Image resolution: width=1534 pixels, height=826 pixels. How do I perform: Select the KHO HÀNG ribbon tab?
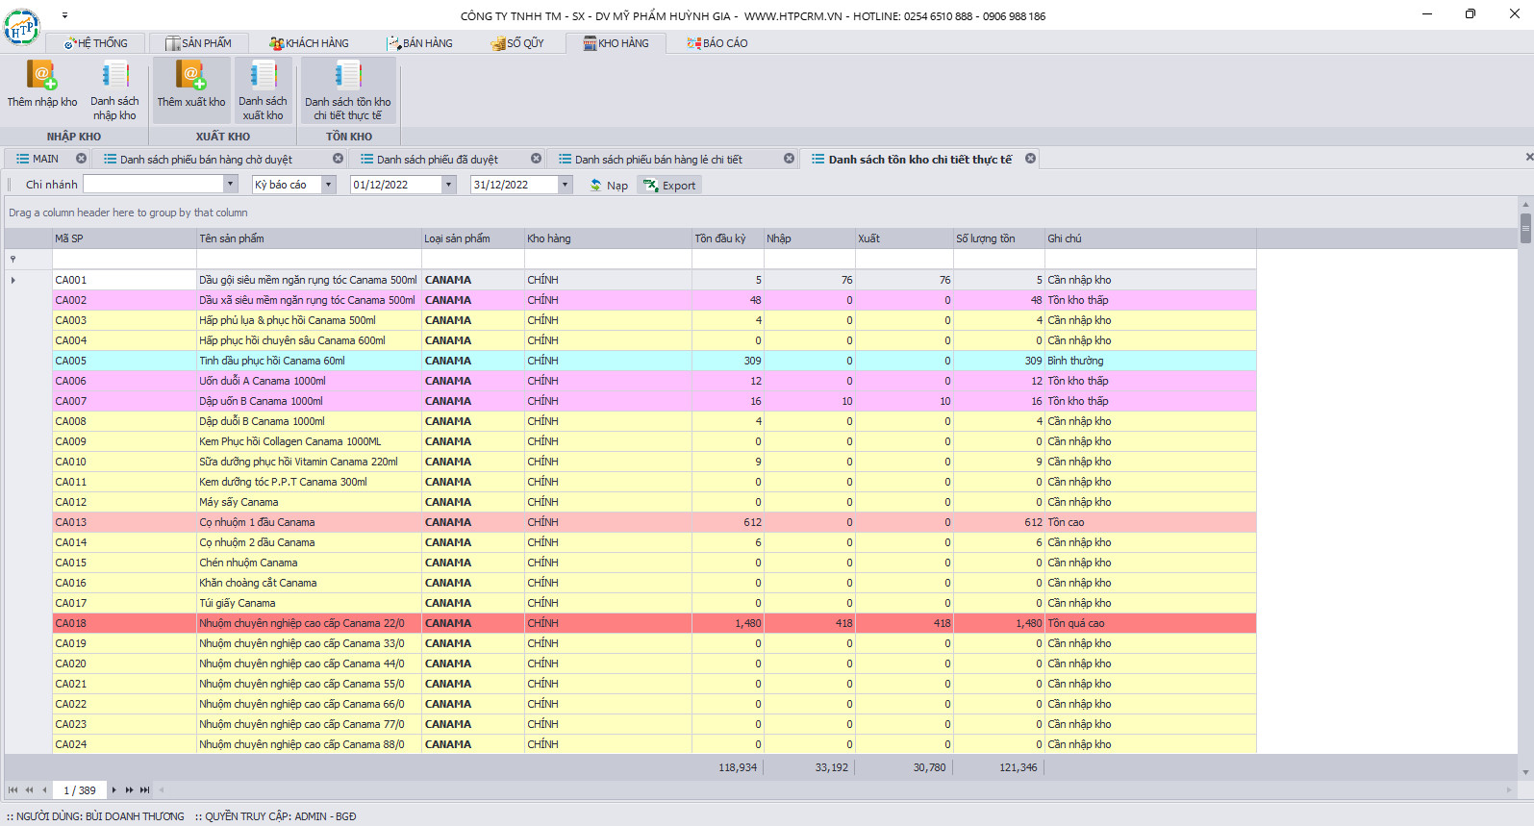(x=616, y=43)
